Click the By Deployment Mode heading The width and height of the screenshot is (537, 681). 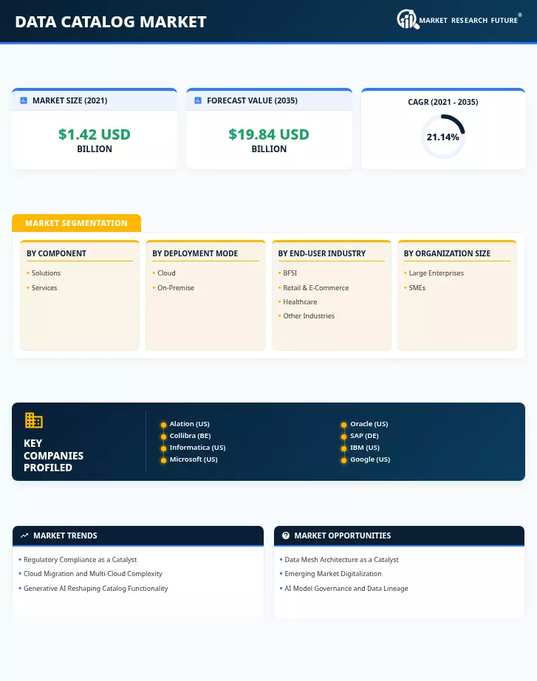[x=195, y=253]
